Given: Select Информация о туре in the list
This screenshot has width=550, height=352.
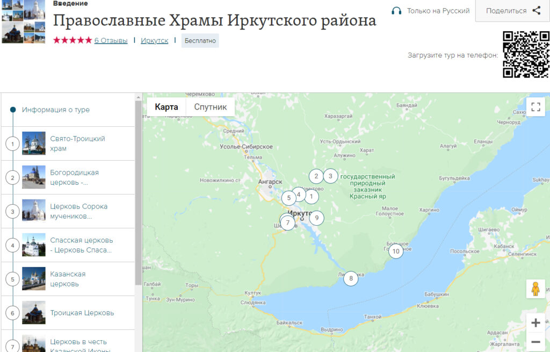Looking at the screenshot, I should click(55, 110).
